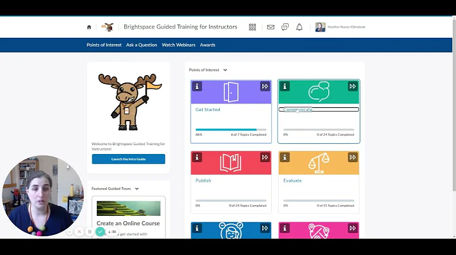Open Awards in navbar
This screenshot has width=456, height=255.
click(208, 45)
